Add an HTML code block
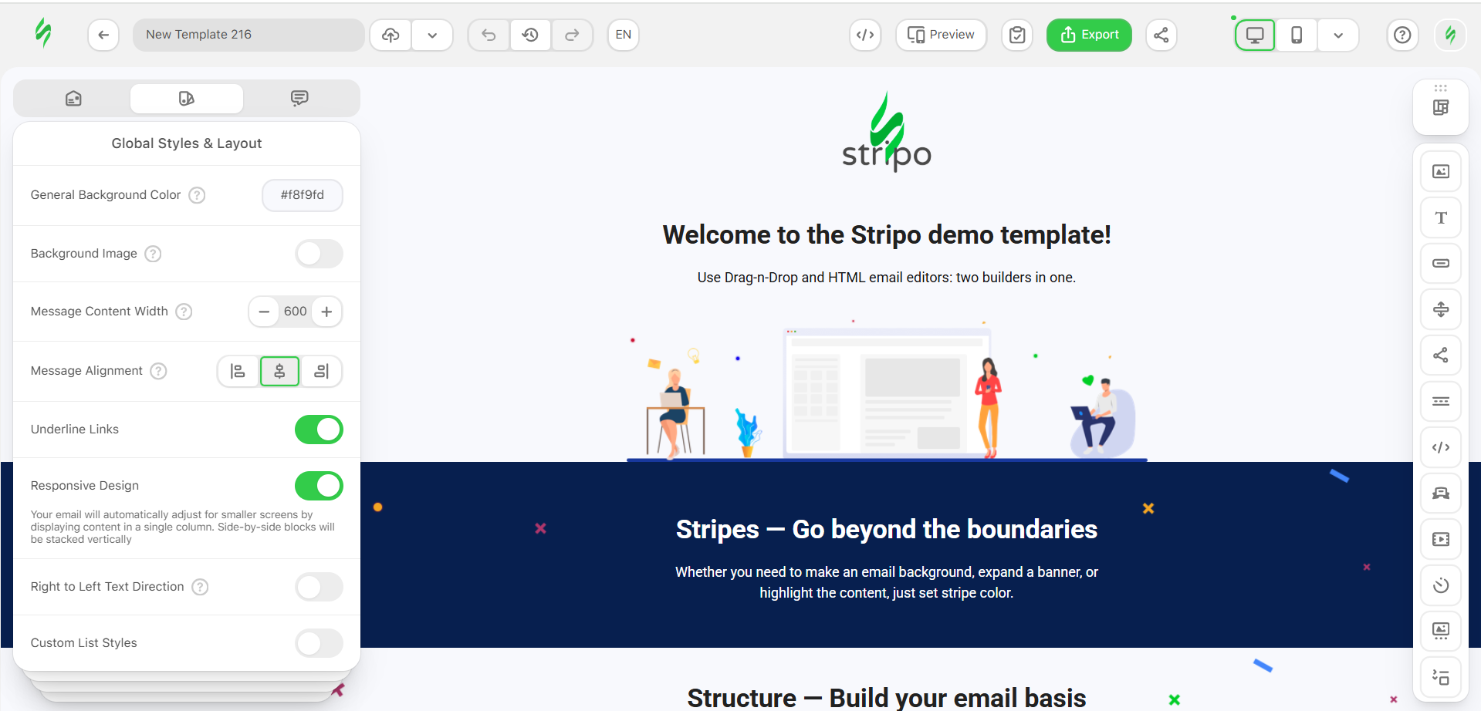Image resolution: width=1481 pixels, height=711 pixels. tap(1440, 447)
